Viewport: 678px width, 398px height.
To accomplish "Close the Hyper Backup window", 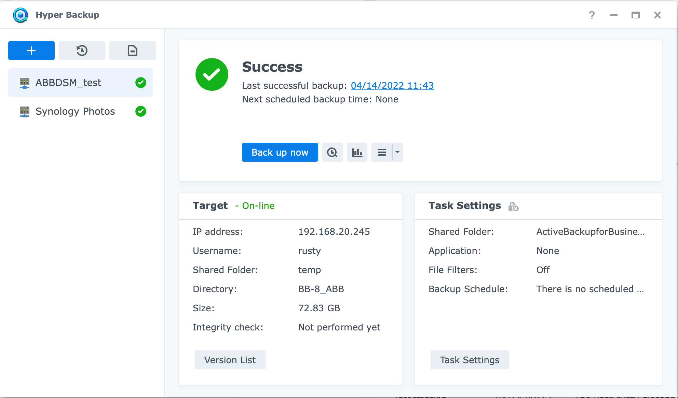I will pos(657,15).
